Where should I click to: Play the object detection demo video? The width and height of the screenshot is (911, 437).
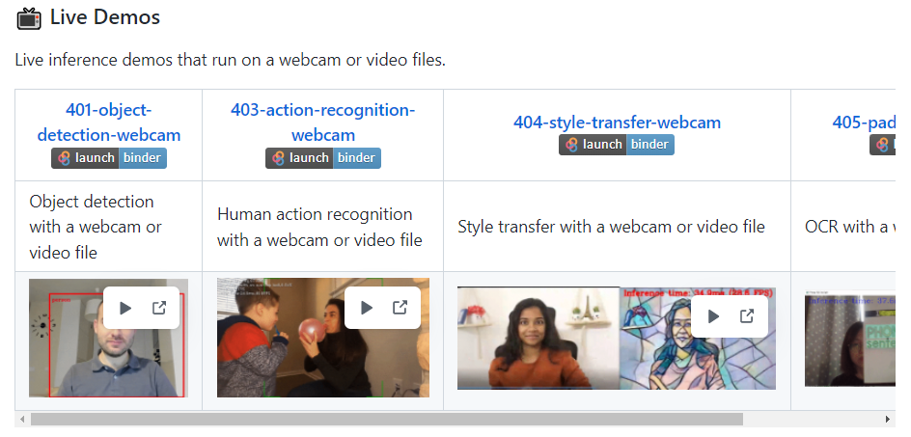(x=125, y=308)
